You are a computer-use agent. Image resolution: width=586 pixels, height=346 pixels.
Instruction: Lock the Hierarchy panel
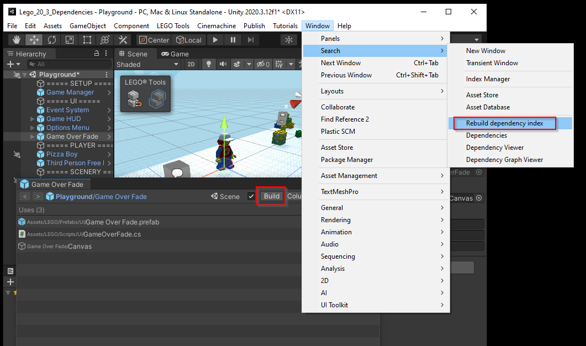(97, 54)
